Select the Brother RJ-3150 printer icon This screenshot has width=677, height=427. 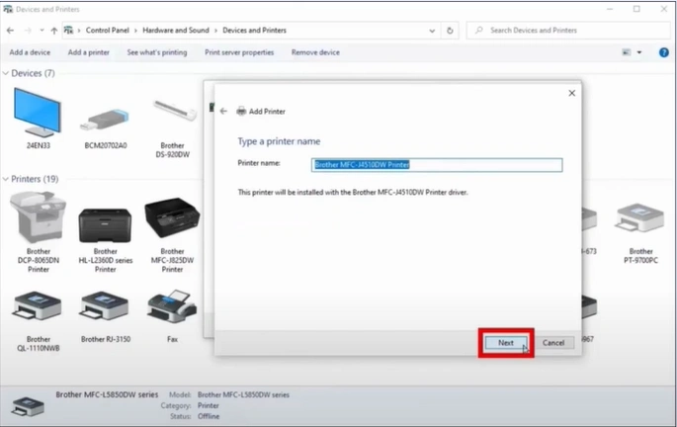click(105, 307)
